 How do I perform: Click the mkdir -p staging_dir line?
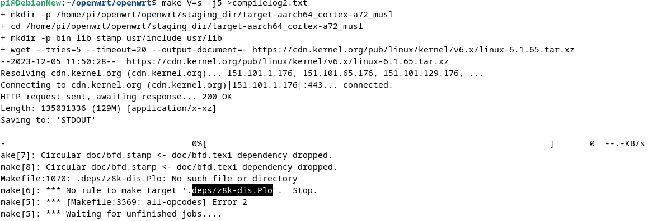coord(196,15)
